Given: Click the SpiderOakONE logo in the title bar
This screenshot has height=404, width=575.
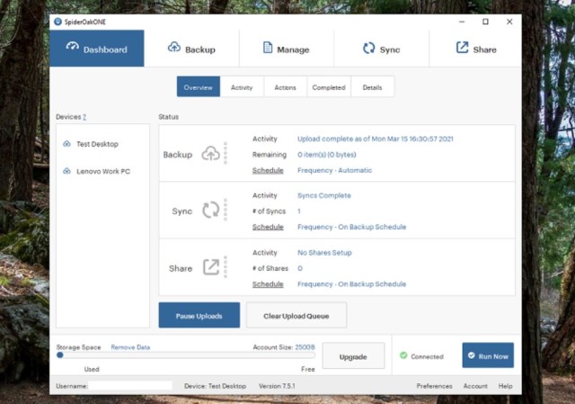Looking at the screenshot, I should pos(57,22).
